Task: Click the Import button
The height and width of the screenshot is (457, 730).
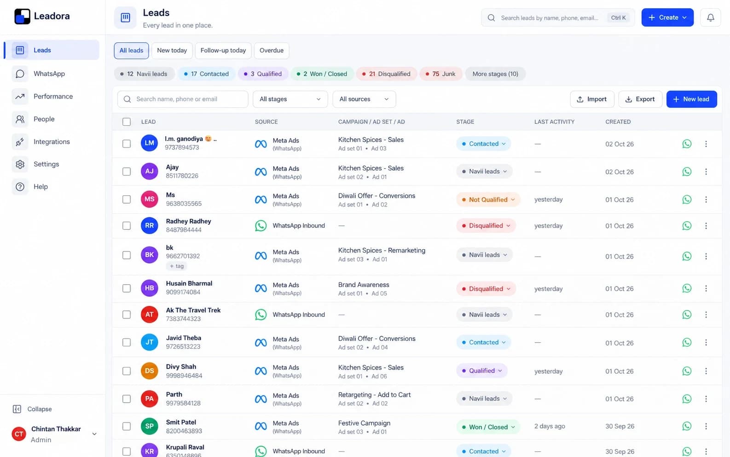Action: pyautogui.click(x=592, y=99)
